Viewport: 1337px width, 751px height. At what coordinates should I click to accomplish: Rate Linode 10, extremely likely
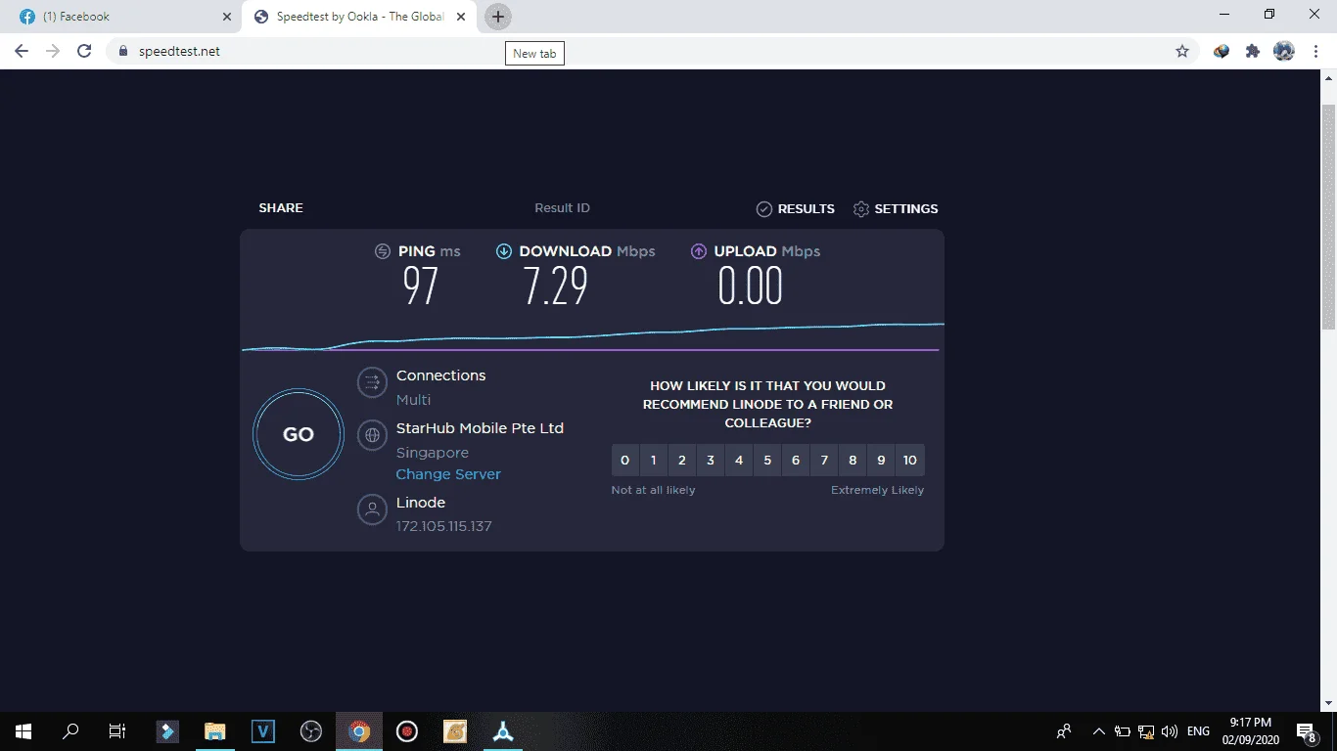pyautogui.click(x=910, y=461)
